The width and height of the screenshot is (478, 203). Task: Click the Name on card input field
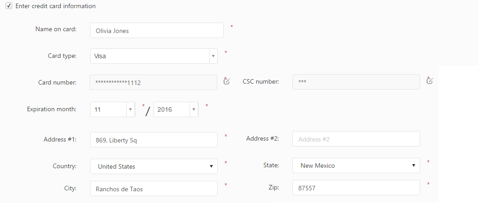point(157,30)
